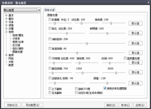The height and width of the screenshot is (109, 151).
Task: Confirm with the 确定(O) button
Action: pos(111,105)
